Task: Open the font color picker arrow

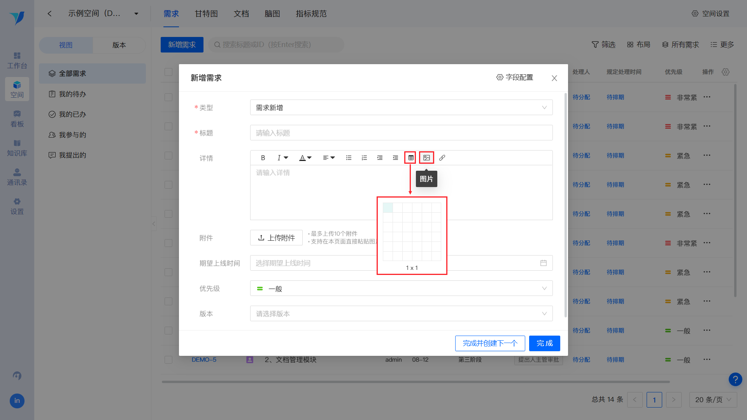Action: [x=310, y=157]
